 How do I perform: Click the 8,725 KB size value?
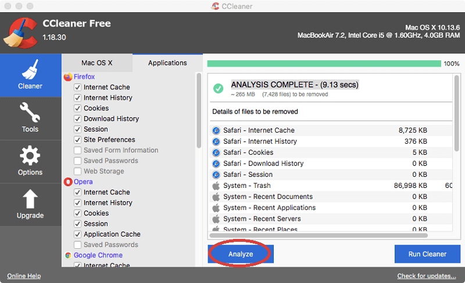[x=413, y=130]
